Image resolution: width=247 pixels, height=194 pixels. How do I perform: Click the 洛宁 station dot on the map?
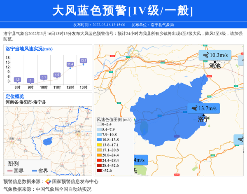click(x=204, y=115)
